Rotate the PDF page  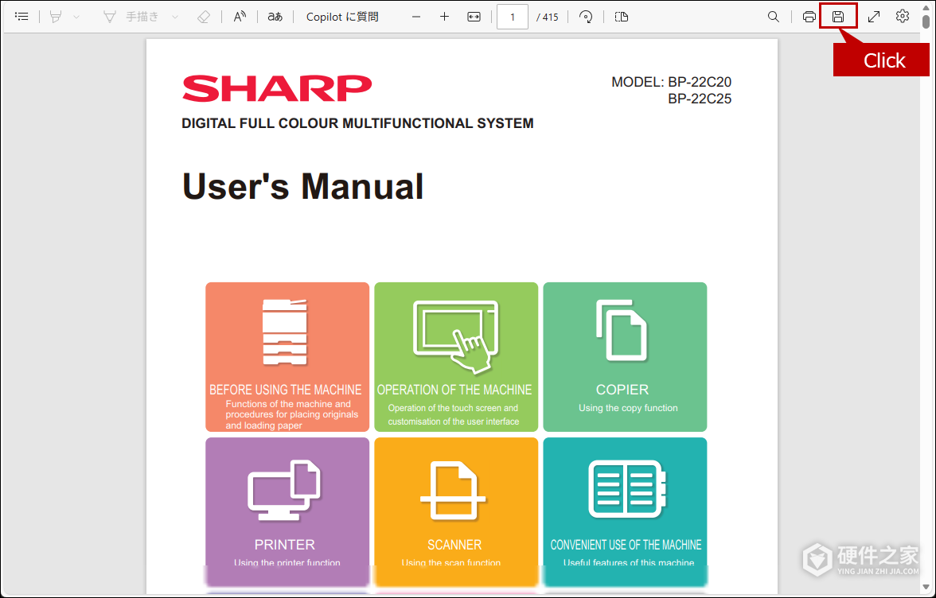click(586, 17)
